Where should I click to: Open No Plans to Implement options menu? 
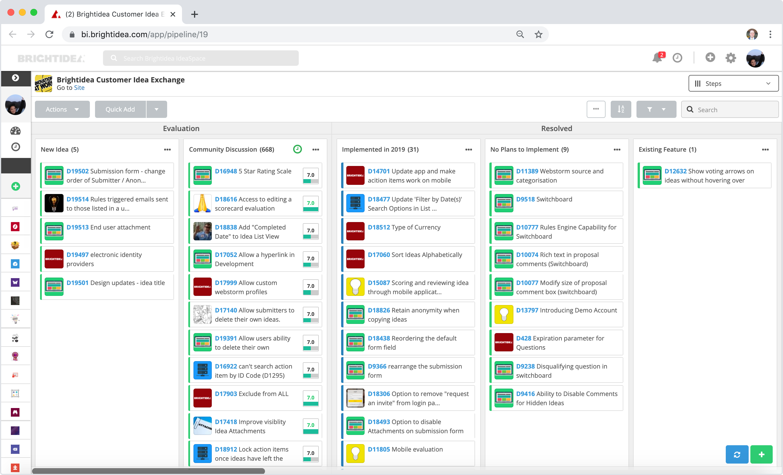pos(617,149)
